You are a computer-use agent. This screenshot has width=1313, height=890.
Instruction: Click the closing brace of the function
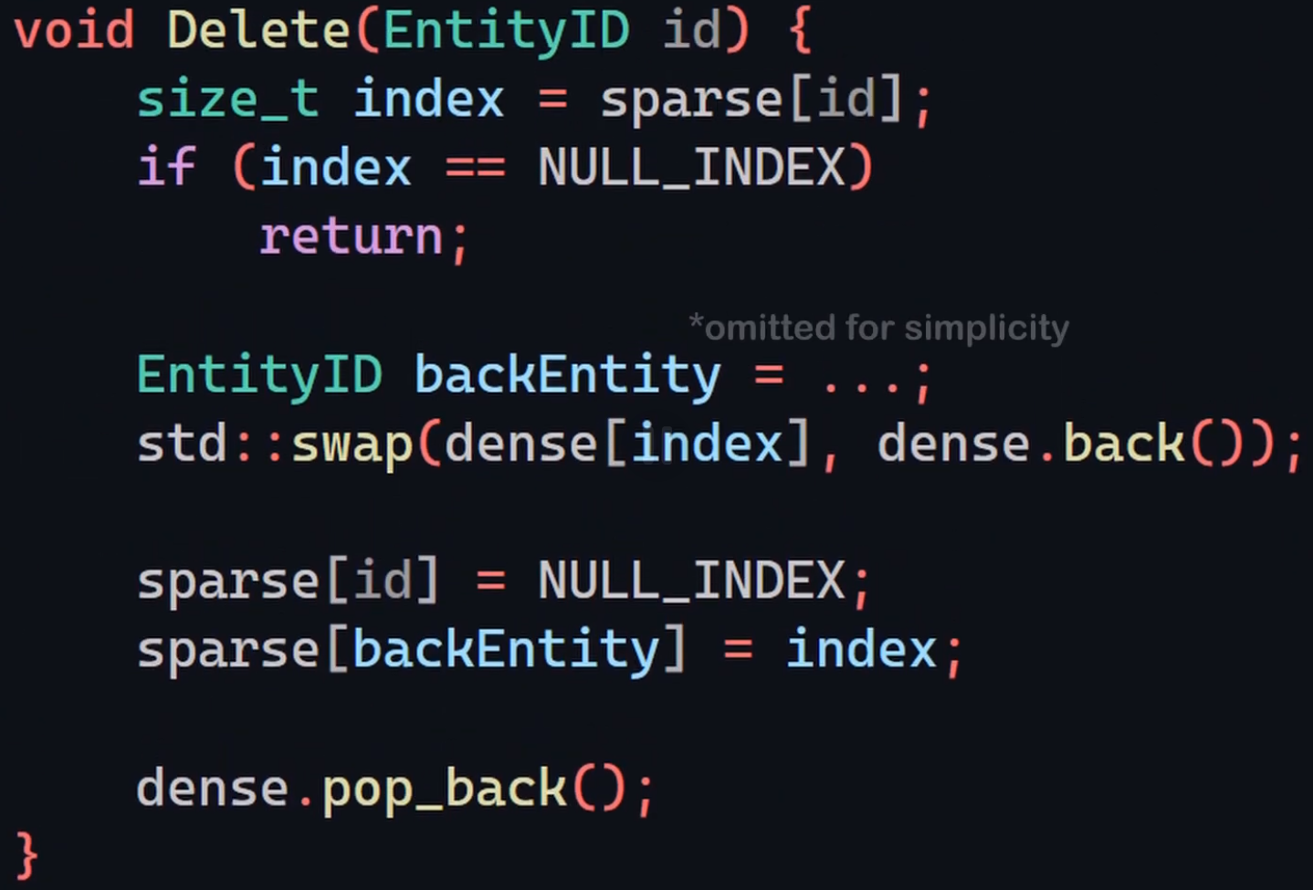tap(26, 856)
